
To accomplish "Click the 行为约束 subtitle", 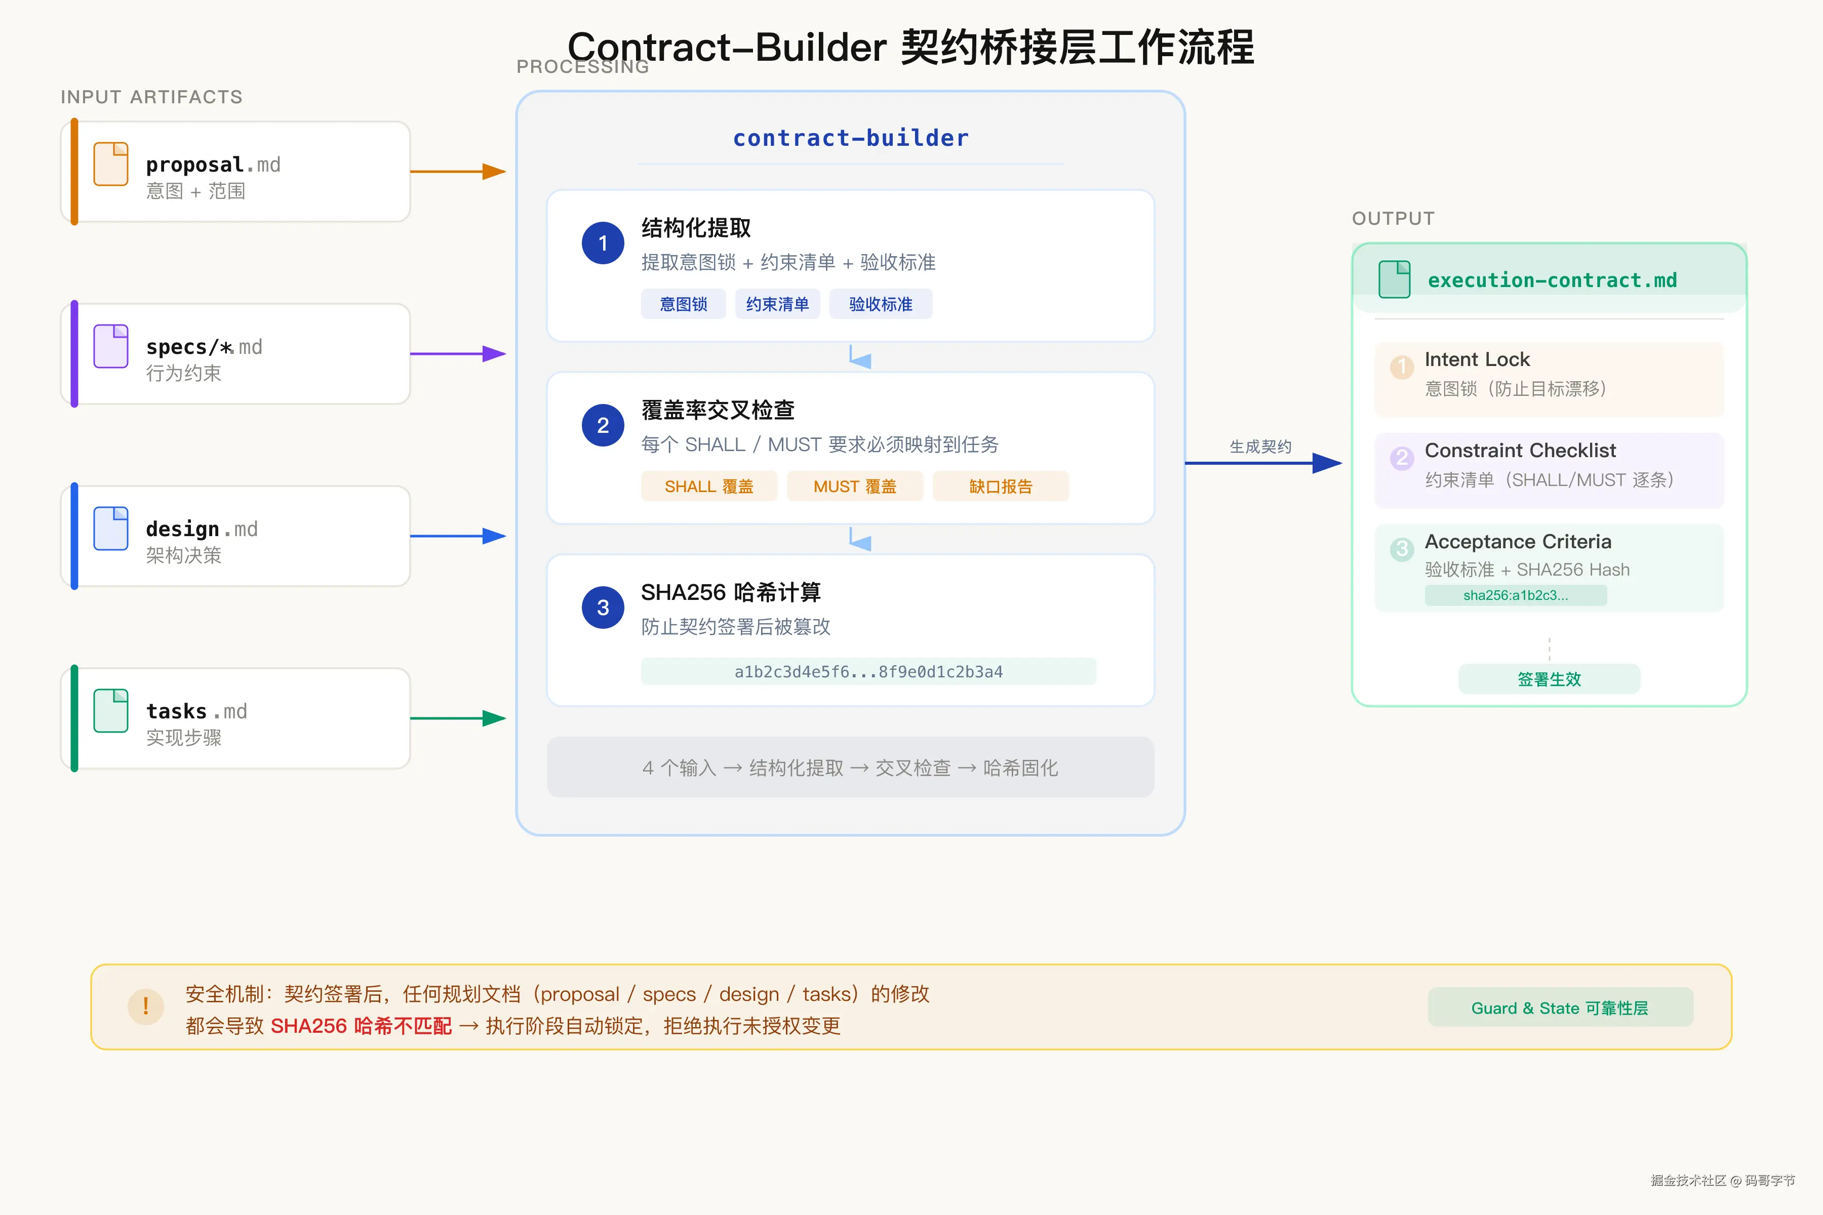I will tap(184, 373).
